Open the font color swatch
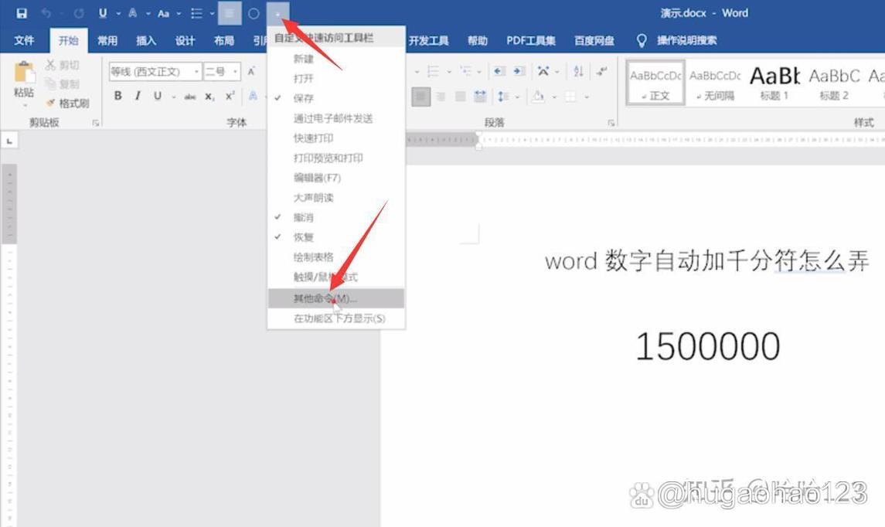Image resolution: width=885 pixels, height=527 pixels. click(x=253, y=96)
